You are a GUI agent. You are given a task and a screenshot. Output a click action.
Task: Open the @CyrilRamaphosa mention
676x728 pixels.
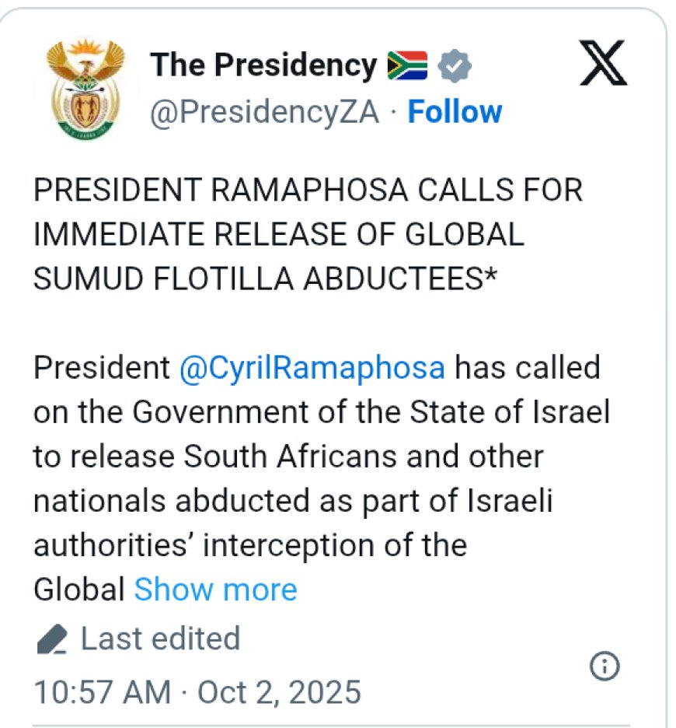pos(312,367)
